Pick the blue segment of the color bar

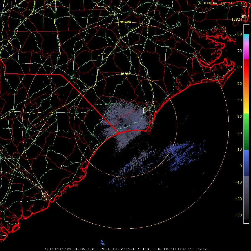pos(246,163)
